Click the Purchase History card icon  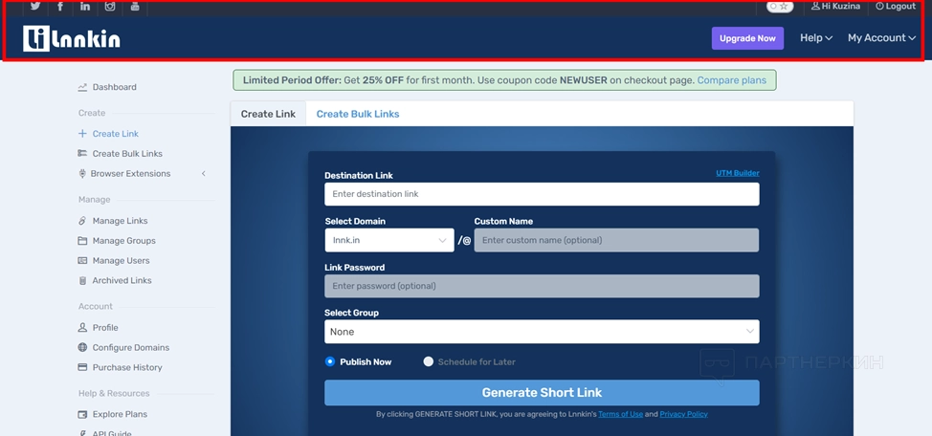[82, 367]
